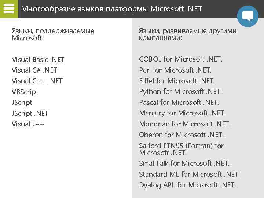Click the 'Visual C# .NET' entry
The width and height of the screenshot is (264, 198).
34,70
